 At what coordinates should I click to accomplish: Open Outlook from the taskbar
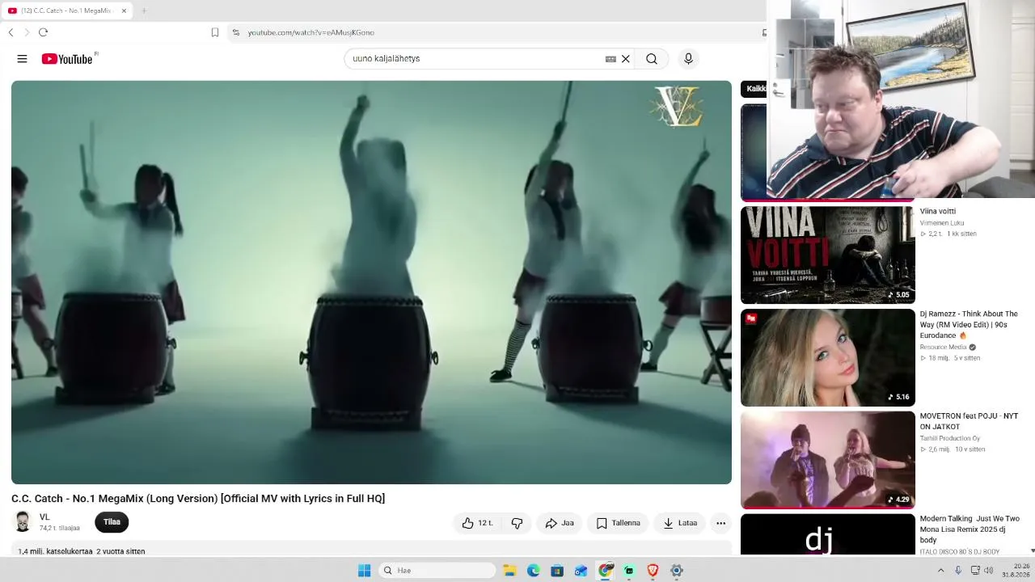pyautogui.click(x=581, y=571)
